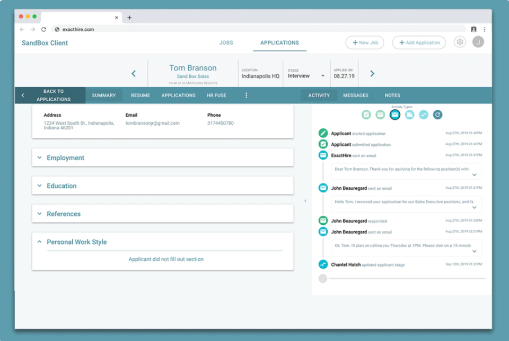This screenshot has width=509, height=341.
Task: Go to next applicant with right arrow
Action: click(372, 74)
